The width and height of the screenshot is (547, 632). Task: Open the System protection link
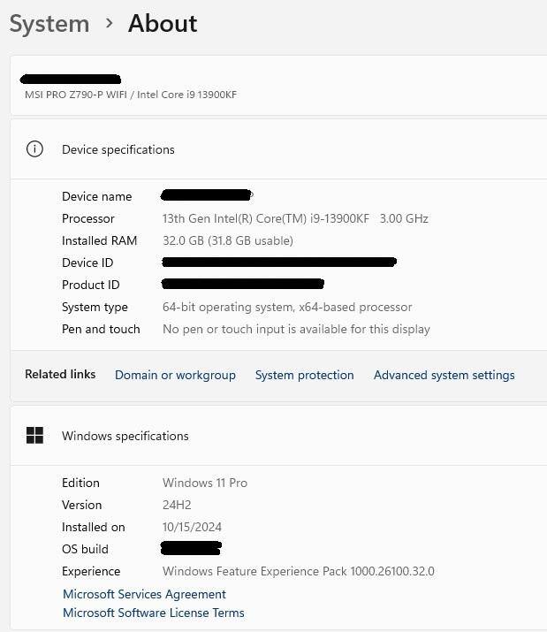point(304,375)
